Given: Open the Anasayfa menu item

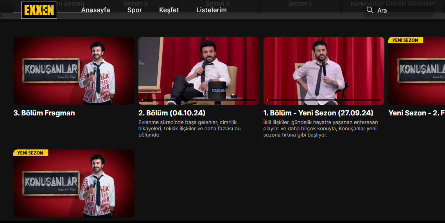Looking at the screenshot, I should 96,10.
